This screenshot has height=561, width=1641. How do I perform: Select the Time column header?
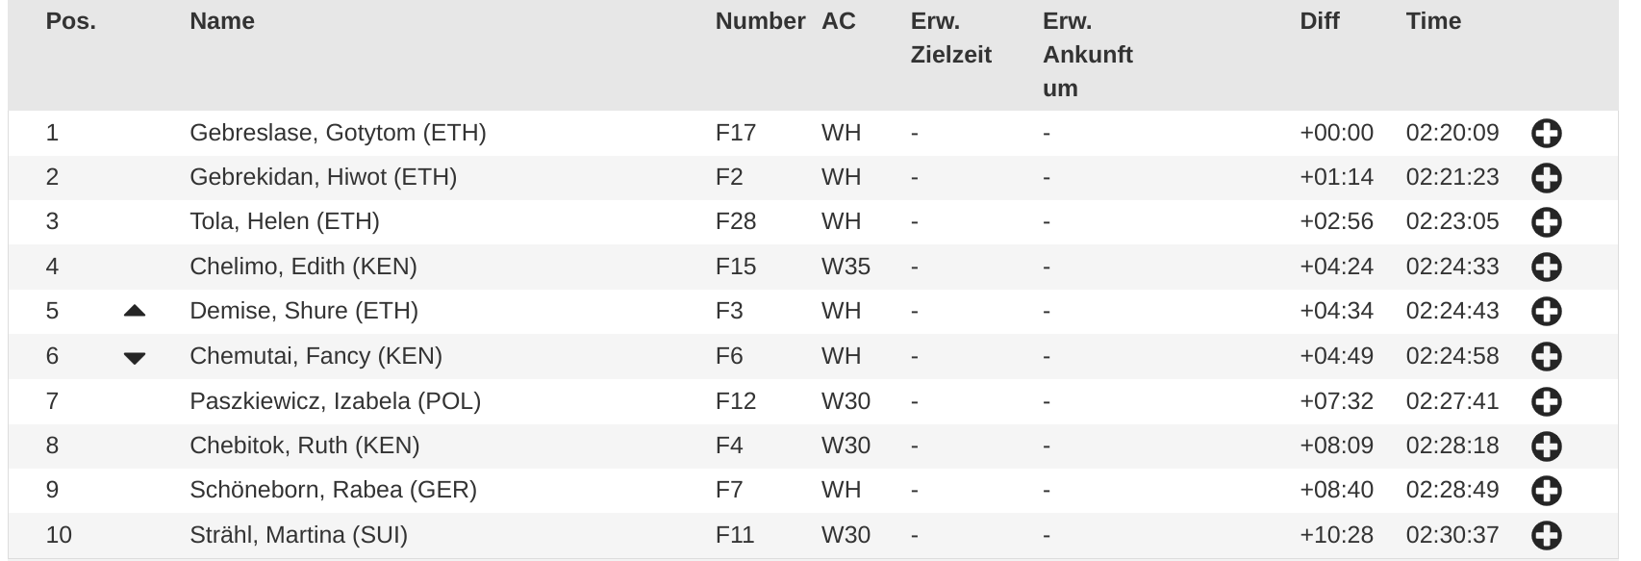click(1433, 21)
